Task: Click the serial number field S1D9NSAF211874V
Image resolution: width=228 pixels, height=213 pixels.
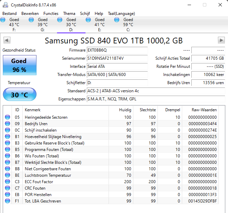Action: (117, 58)
